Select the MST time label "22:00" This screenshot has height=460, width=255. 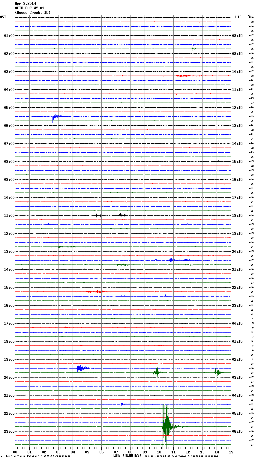9,414
